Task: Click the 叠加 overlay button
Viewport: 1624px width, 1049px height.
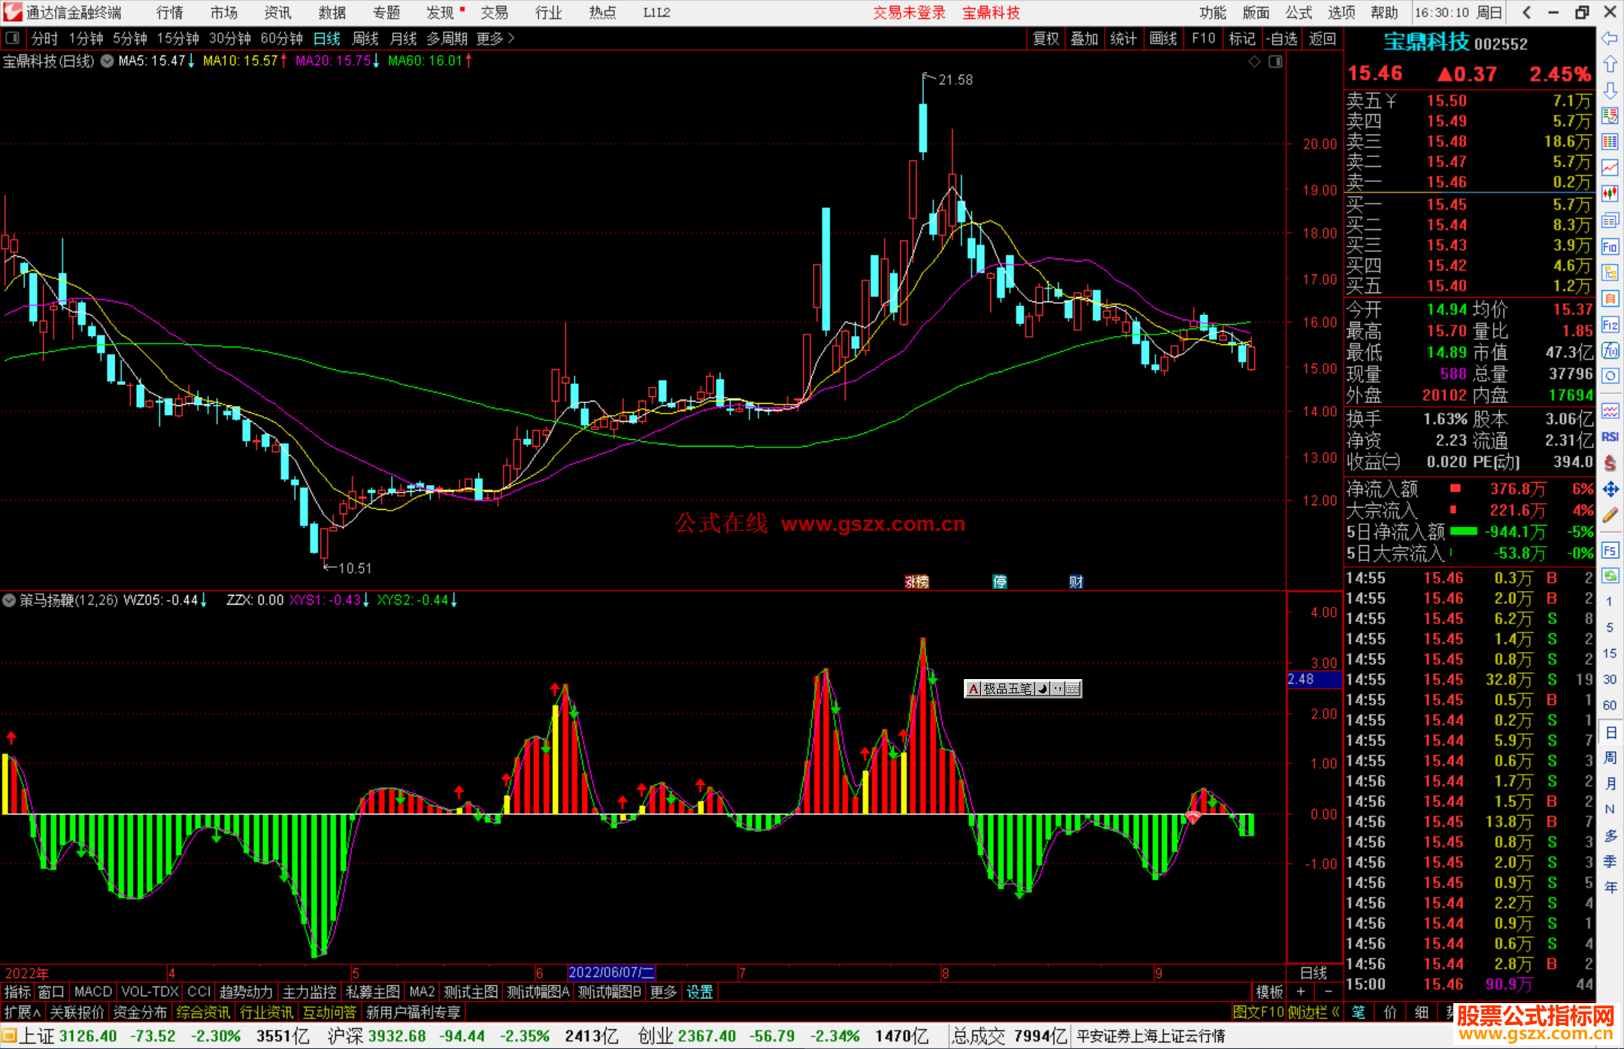Action: click(1085, 38)
